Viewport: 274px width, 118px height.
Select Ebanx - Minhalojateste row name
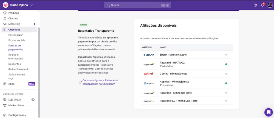173,55
